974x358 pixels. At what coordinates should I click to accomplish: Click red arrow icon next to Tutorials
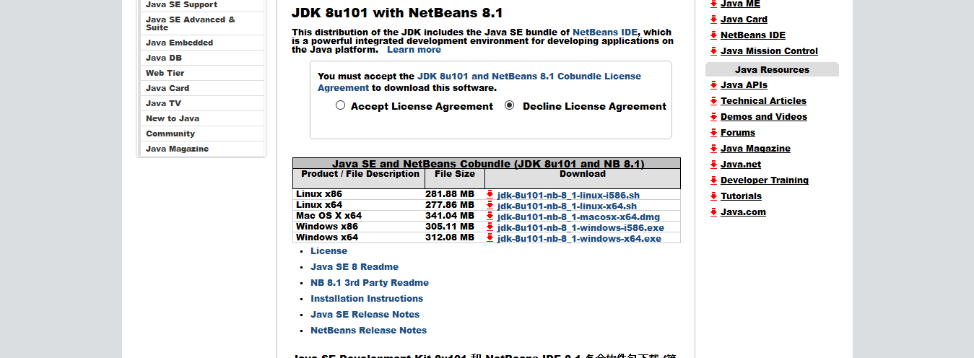pyautogui.click(x=713, y=196)
